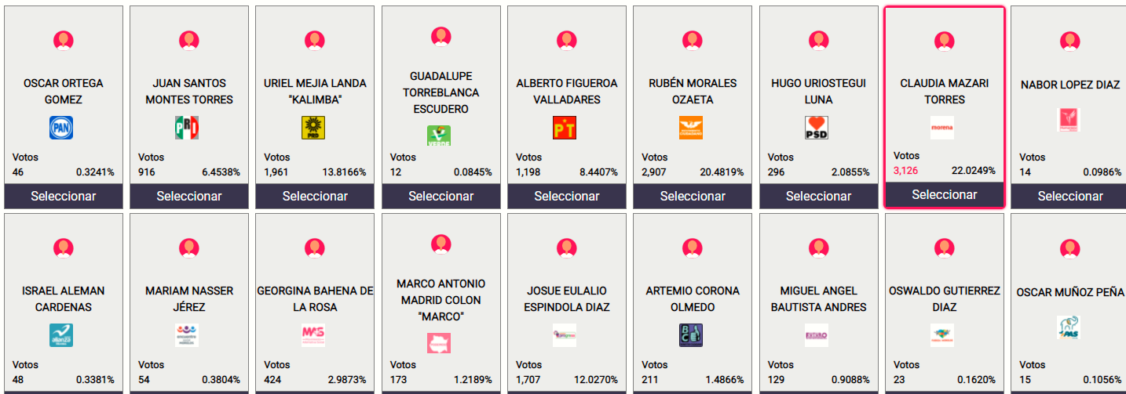Click Artemio Corona Olmedo's party logo
Viewport: 1126px width, 394px height.
691,335
